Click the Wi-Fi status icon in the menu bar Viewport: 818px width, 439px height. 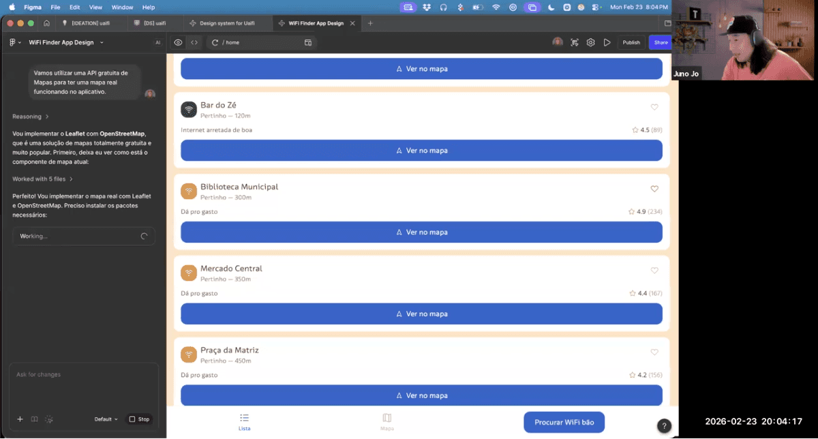pyautogui.click(x=496, y=7)
